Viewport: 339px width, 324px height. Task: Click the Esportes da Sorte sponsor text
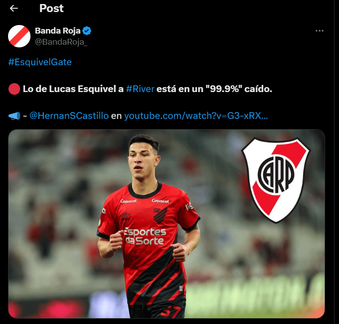coord(145,236)
